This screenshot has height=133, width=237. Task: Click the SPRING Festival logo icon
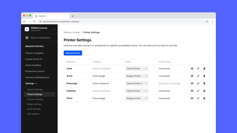click(x=27, y=29)
